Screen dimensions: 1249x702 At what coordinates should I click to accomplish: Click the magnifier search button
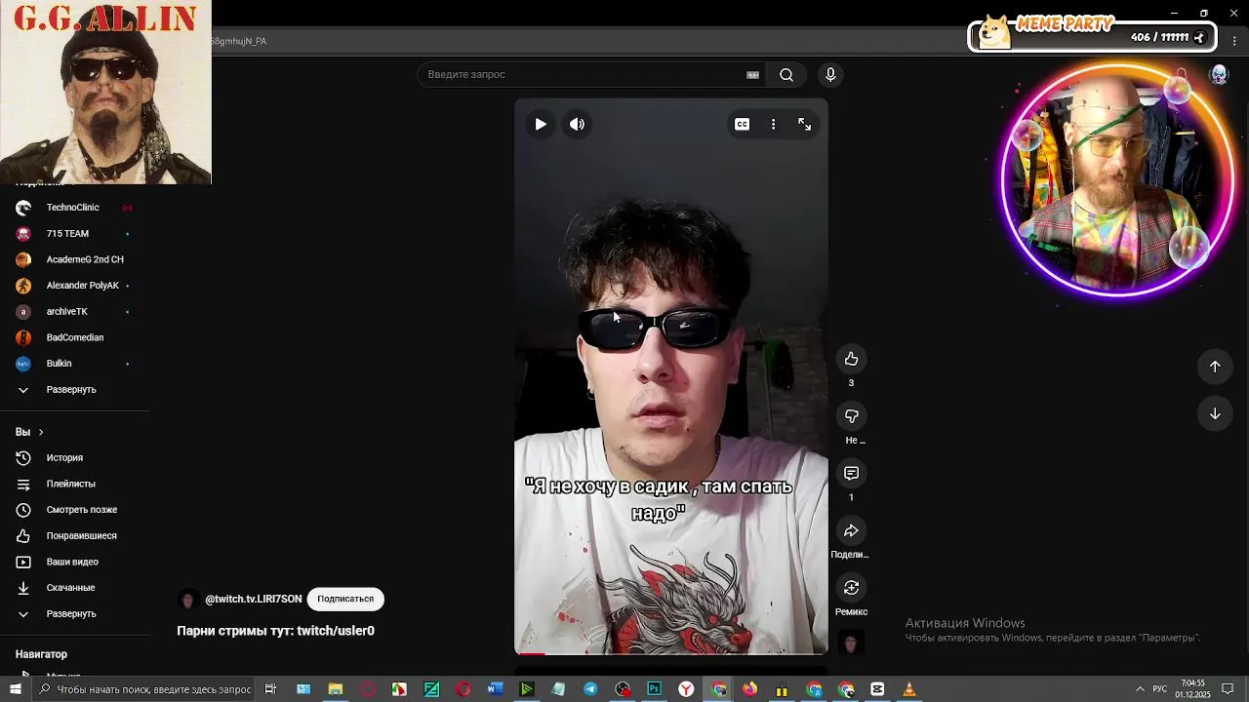click(786, 75)
